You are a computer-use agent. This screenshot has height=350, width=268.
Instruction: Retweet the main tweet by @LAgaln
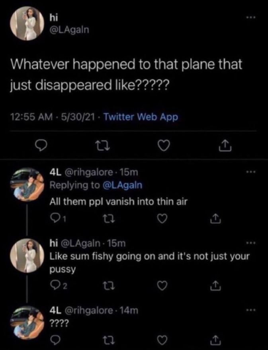104,147
